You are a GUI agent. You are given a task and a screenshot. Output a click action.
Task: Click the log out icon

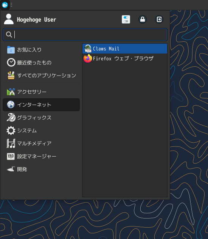[x=159, y=19]
